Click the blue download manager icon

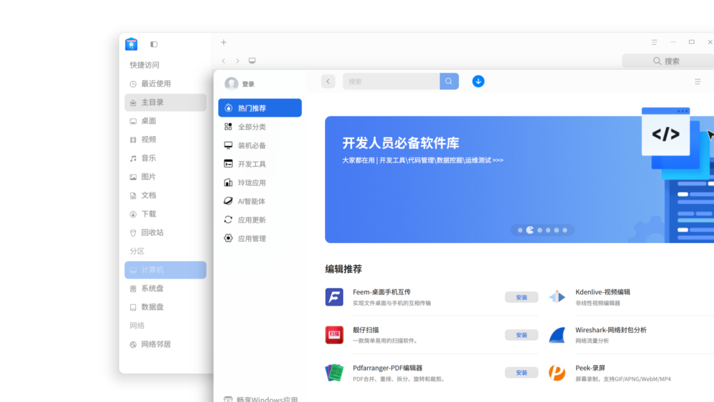478,82
